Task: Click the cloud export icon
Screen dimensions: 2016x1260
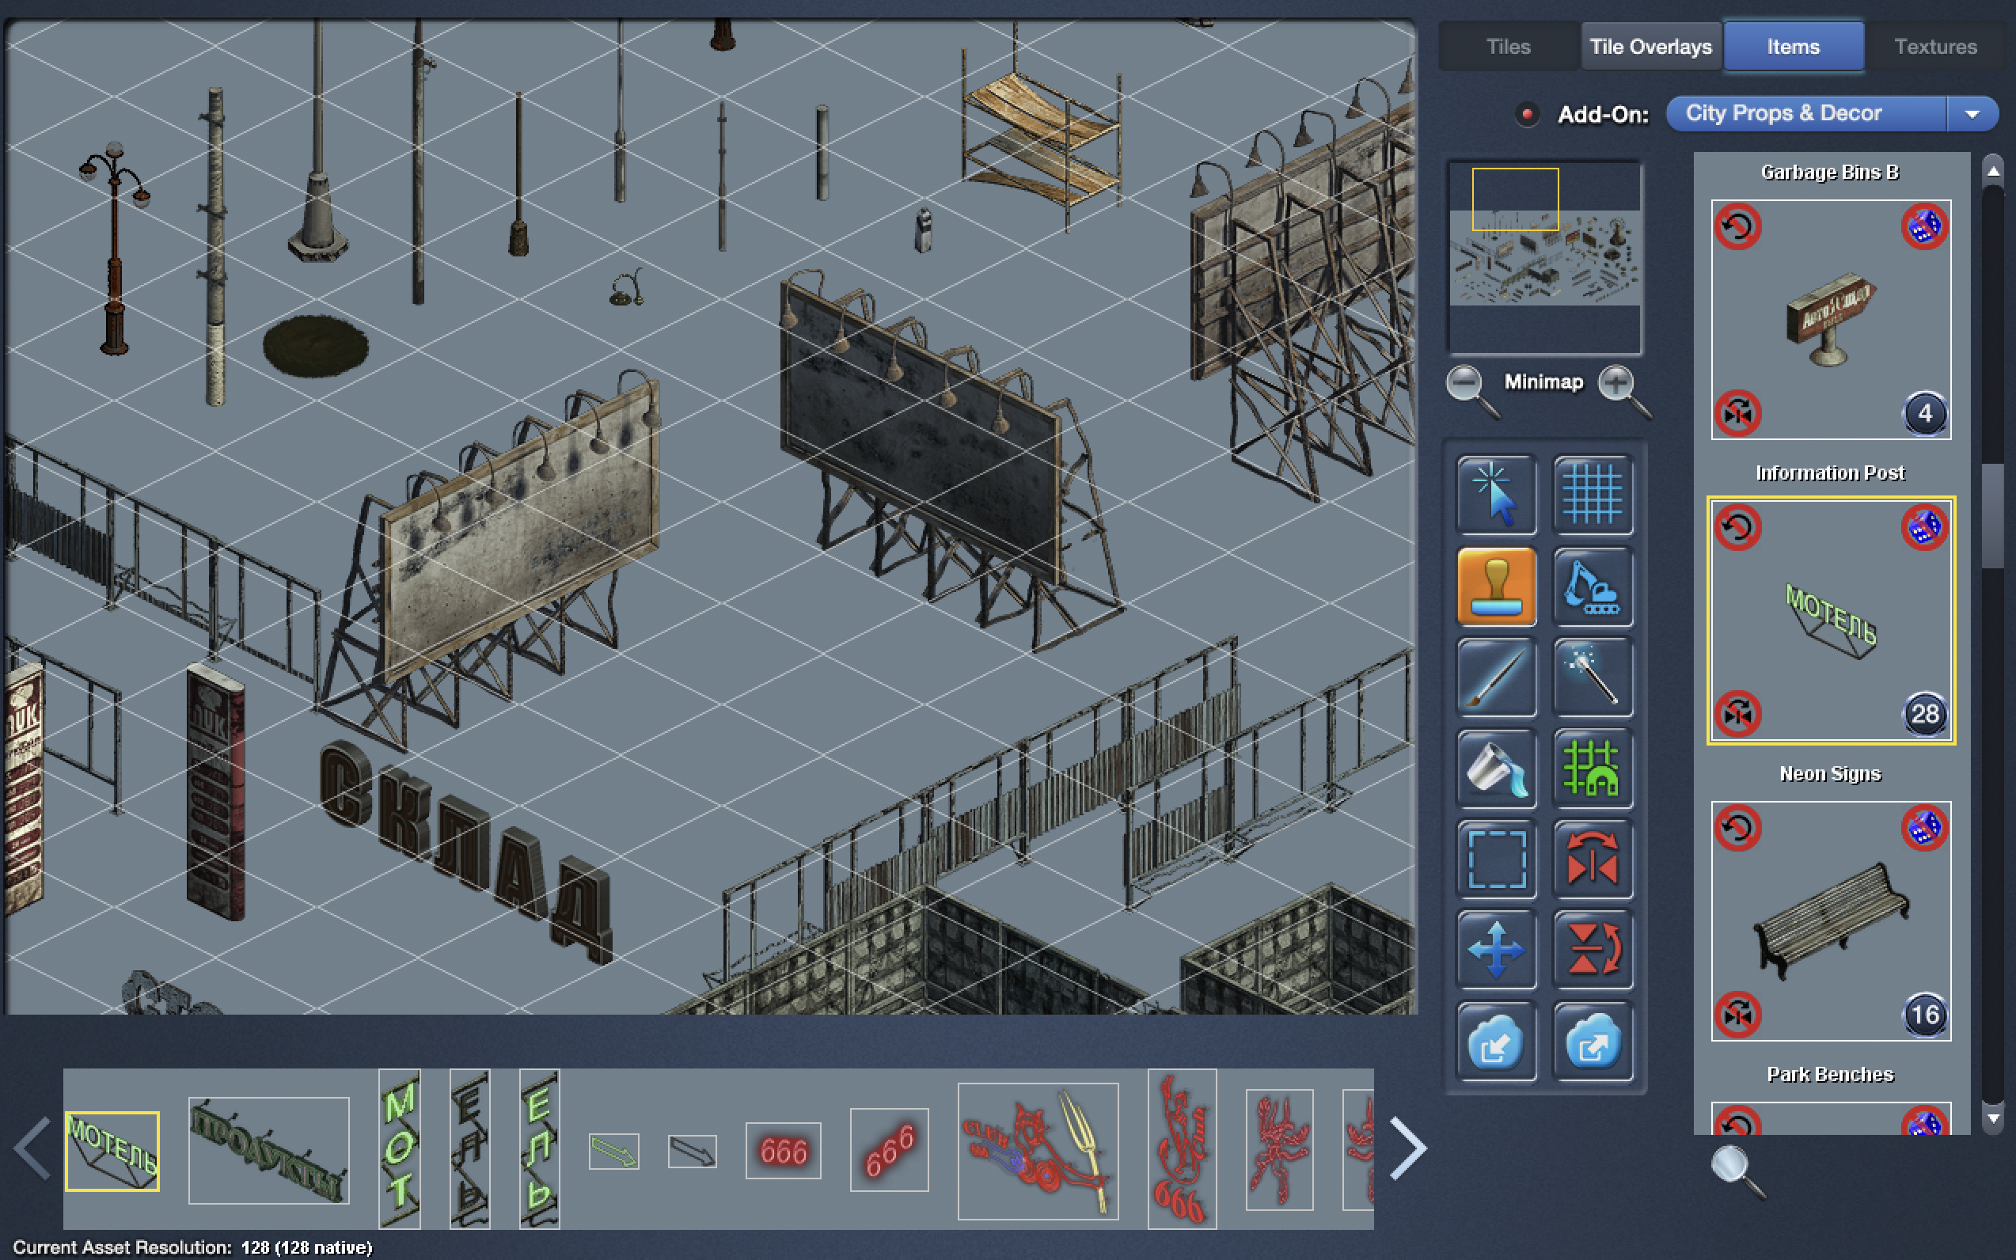Action: pyautogui.click(x=1592, y=1042)
